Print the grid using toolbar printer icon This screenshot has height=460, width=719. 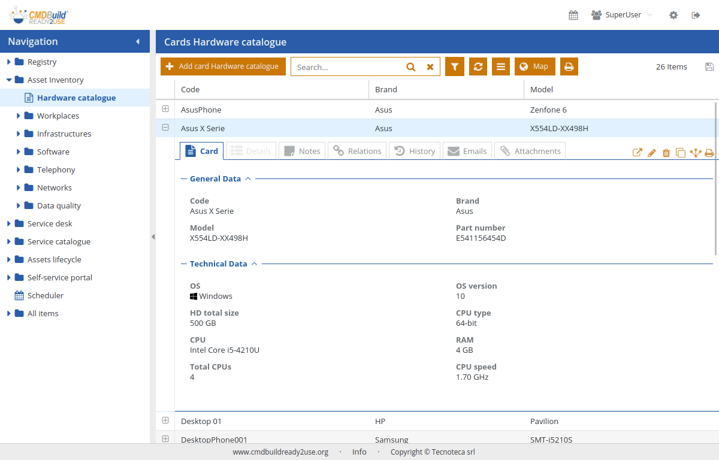click(569, 66)
